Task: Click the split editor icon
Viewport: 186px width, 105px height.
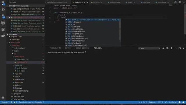Action: [x=180, y=2]
